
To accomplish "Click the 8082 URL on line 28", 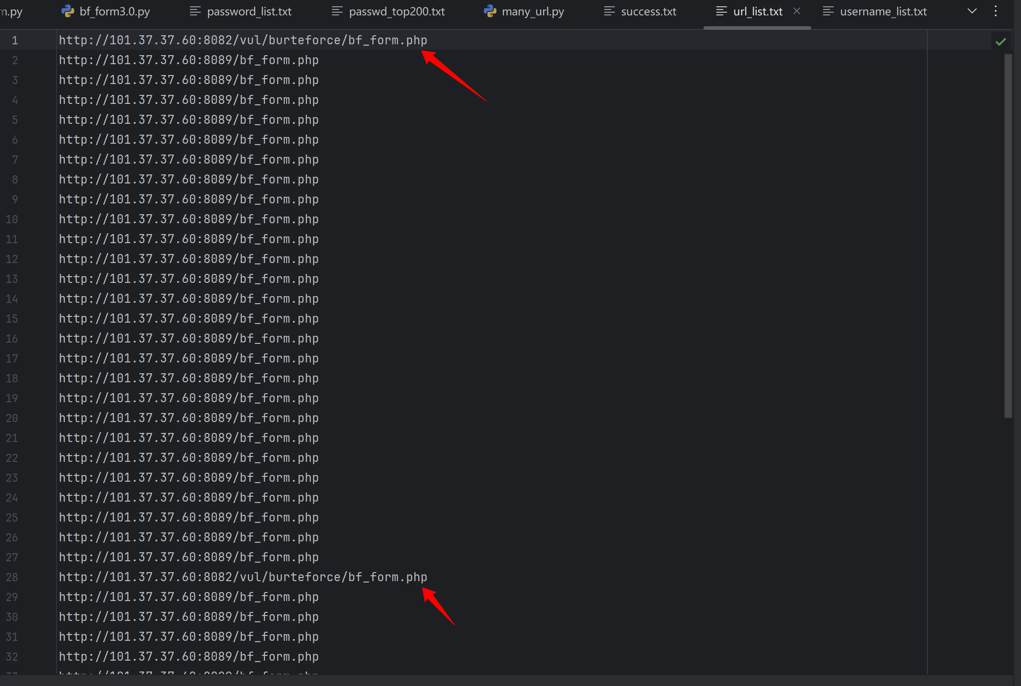I will point(243,577).
